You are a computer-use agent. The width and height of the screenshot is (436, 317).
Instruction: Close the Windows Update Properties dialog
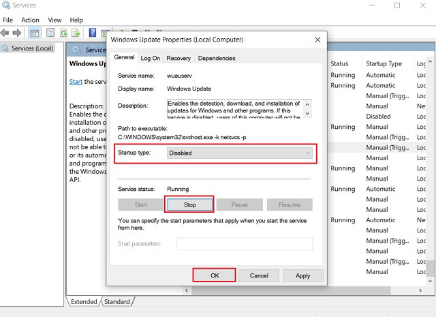coord(317,40)
